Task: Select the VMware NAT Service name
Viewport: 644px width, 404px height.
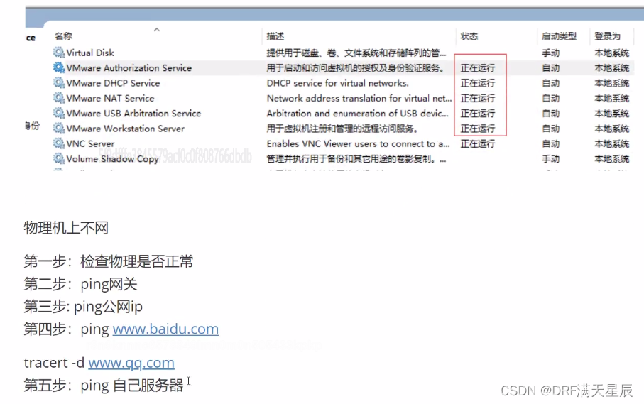Action: (111, 99)
